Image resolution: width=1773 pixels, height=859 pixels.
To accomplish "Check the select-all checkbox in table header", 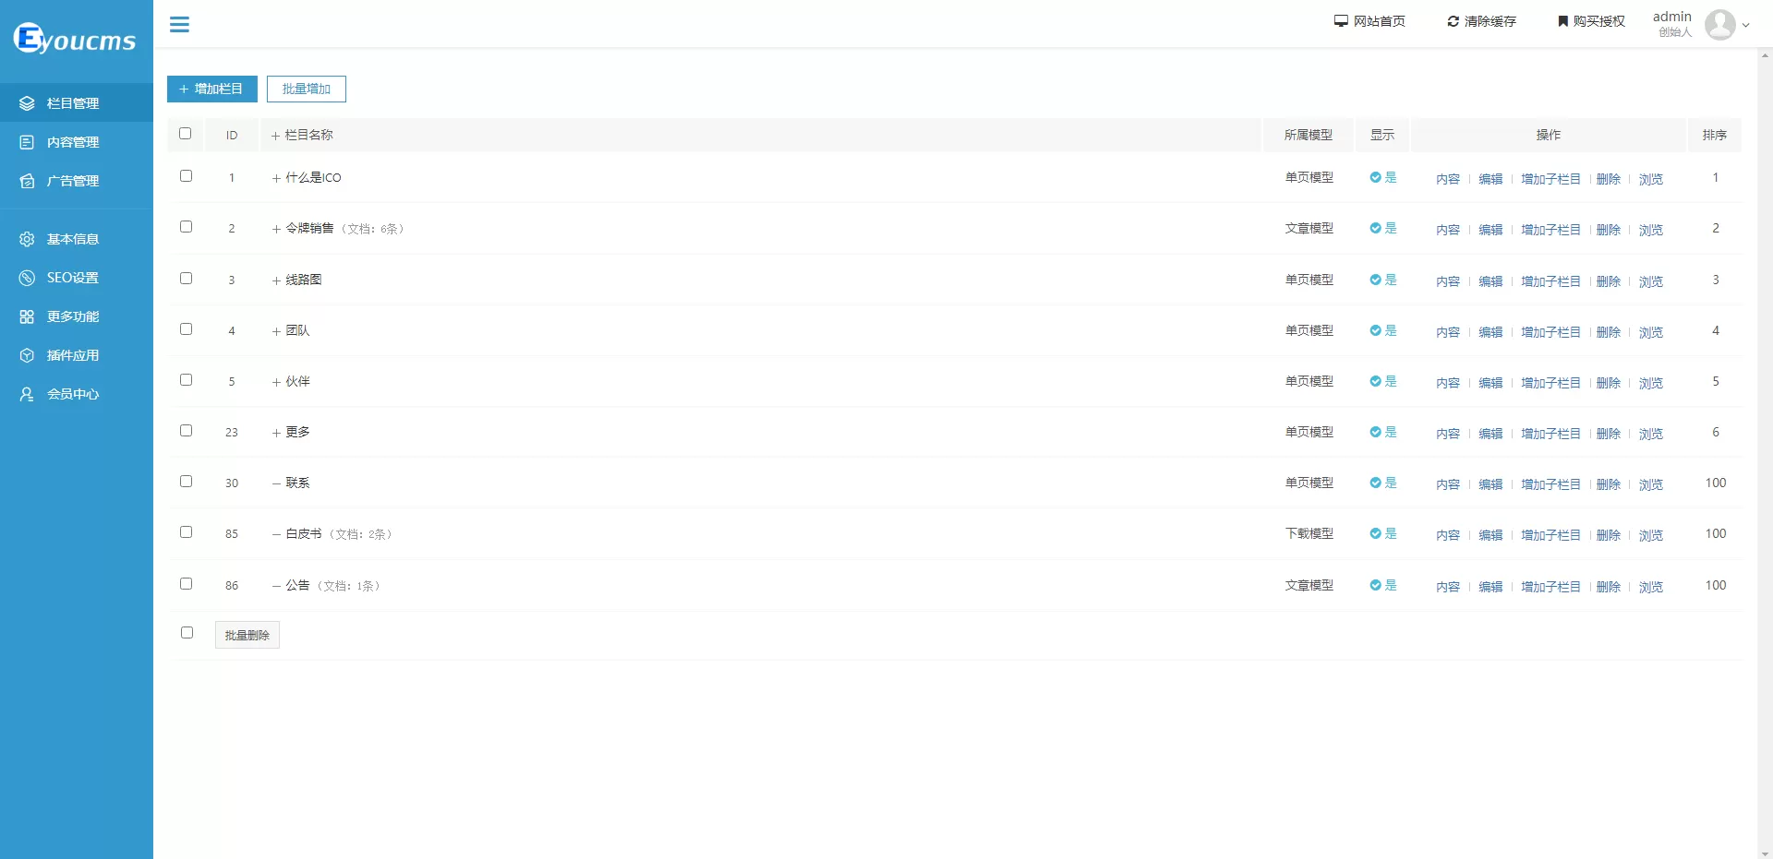I will (186, 134).
